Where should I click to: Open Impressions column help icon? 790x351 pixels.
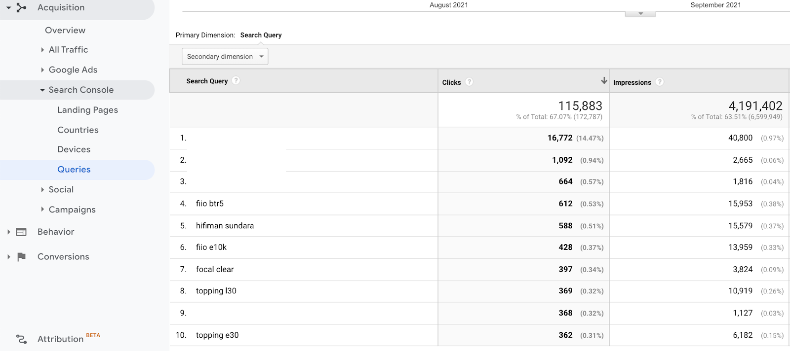click(660, 82)
